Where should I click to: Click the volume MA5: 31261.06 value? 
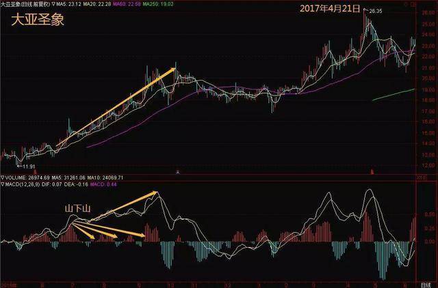68,177
